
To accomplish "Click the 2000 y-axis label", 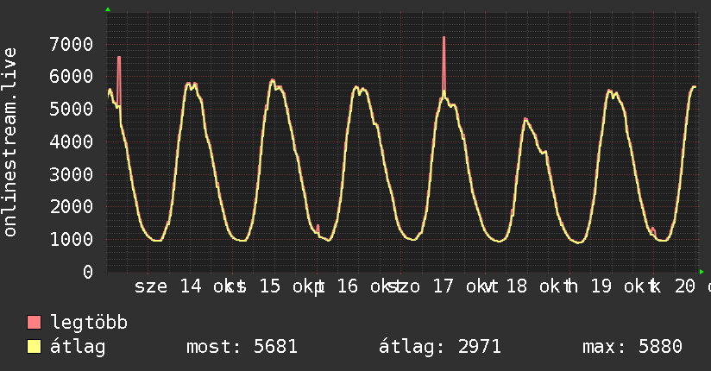I will coord(72,207).
